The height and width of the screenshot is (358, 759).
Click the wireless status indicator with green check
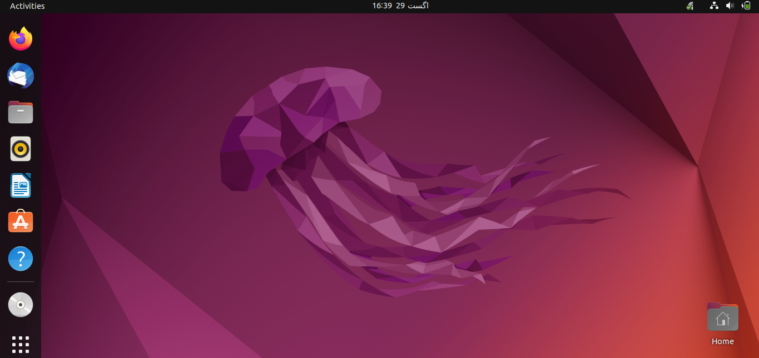[x=690, y=6]
